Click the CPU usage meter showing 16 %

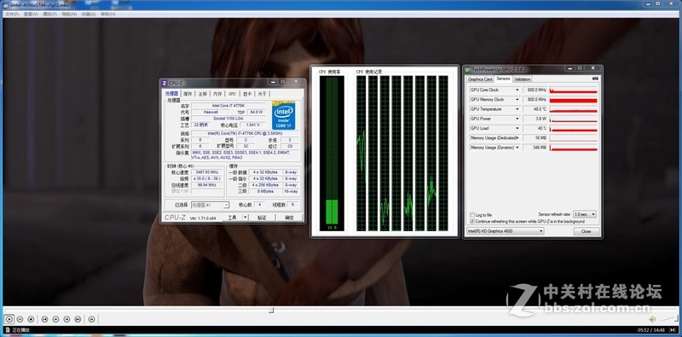(332, 154)
